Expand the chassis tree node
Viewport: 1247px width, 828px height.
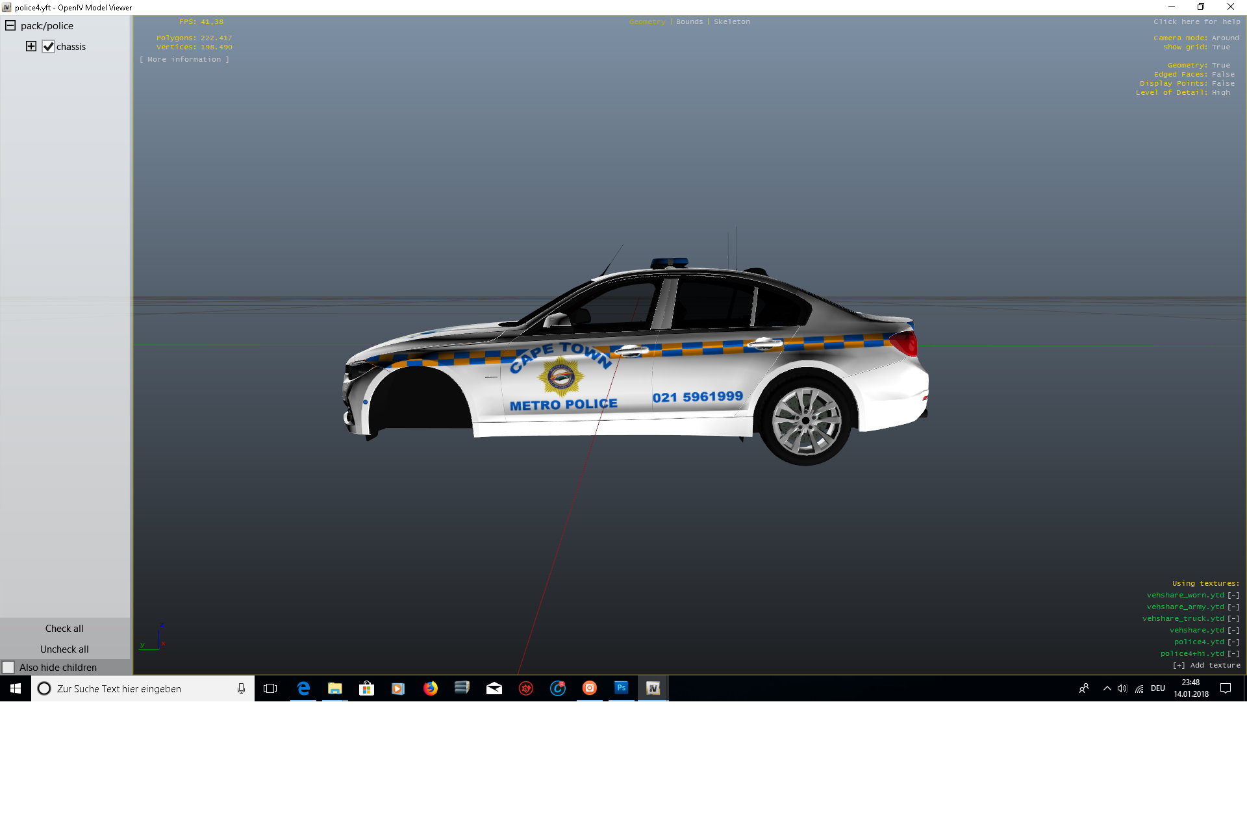click(31, 46)
